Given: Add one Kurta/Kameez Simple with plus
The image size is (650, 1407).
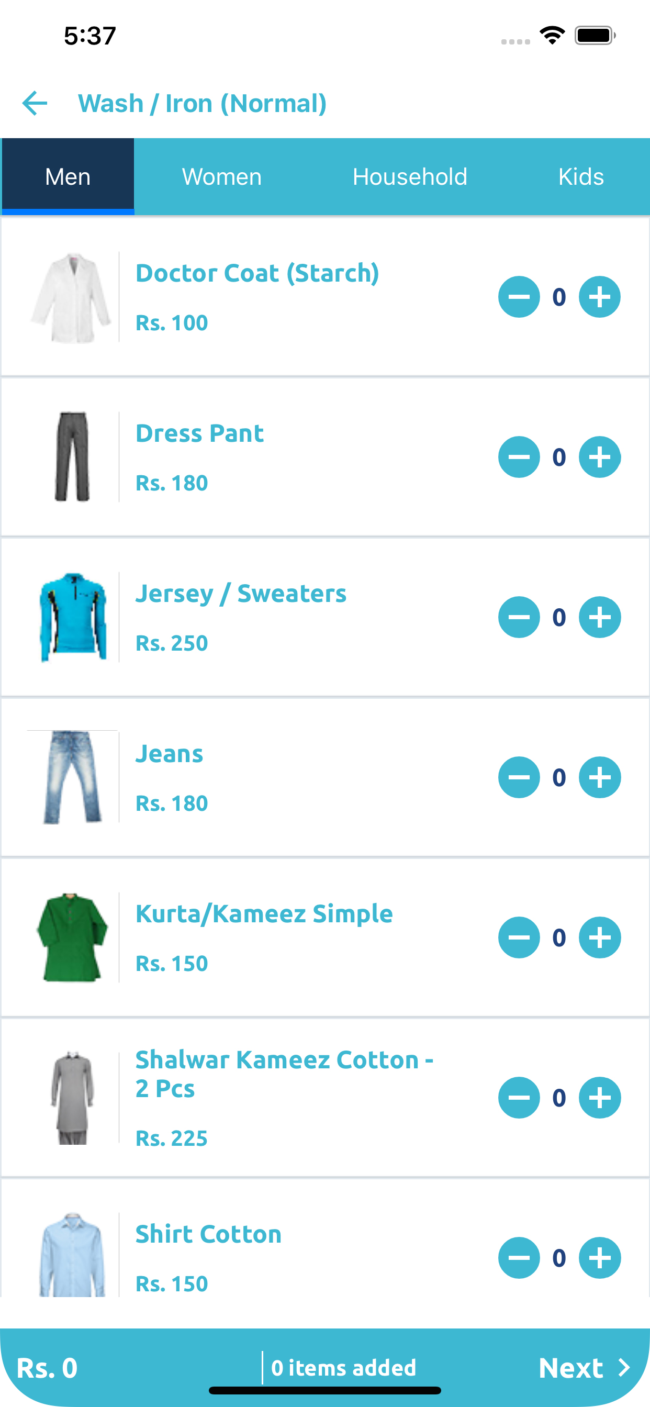Looking at the screenshot, I should click(599, 937).
